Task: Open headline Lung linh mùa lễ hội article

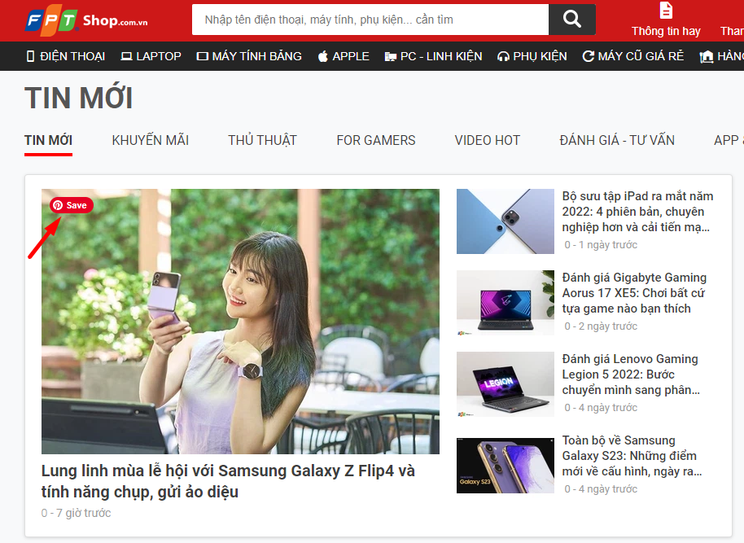Action: pyautogui.click(x=228, y=481)
